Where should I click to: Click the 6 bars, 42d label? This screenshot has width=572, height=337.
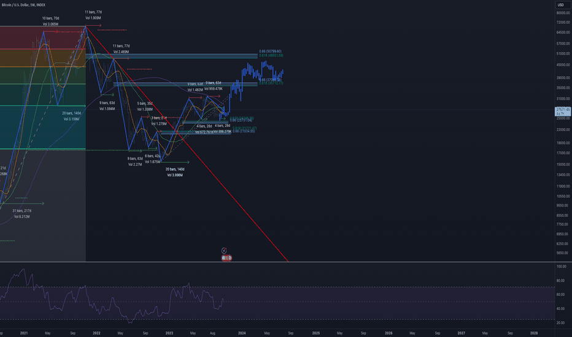point(152,156)
